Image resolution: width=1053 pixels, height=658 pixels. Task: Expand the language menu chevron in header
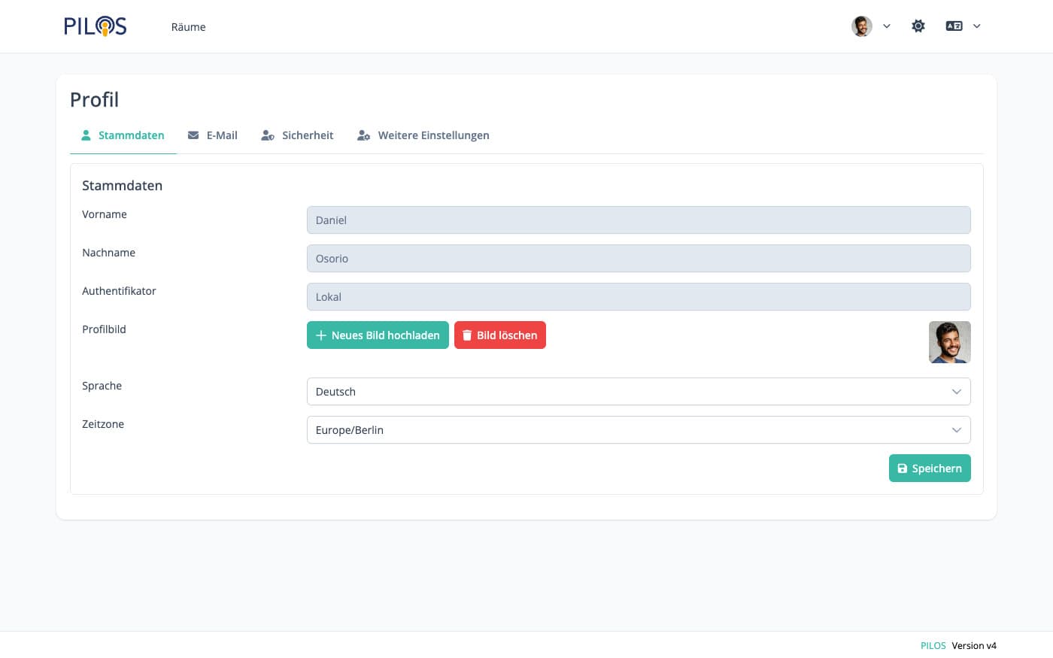[977, 26]
